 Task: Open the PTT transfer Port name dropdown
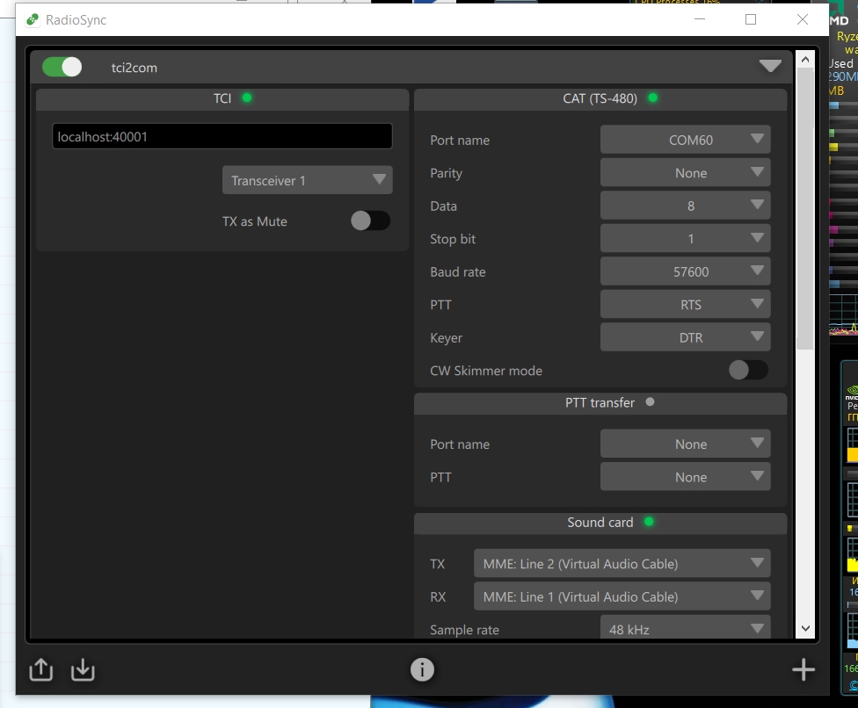tap(685, 444)
